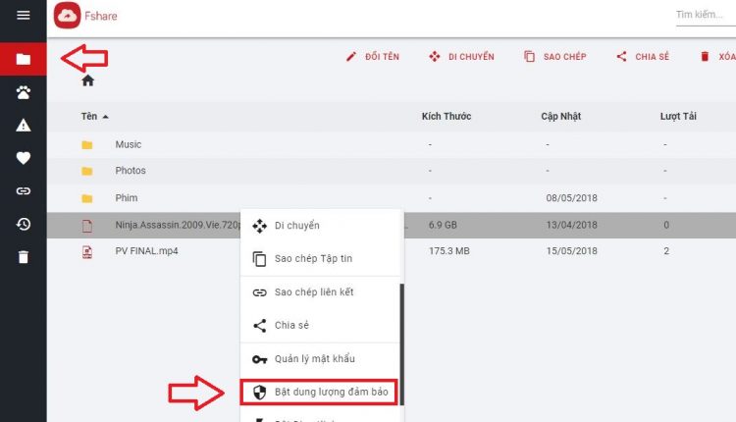The width and height of the screenshot is (736, 422).
Task: Focus the Tìm kiếm search field
Action: click(x=706, y=15)
